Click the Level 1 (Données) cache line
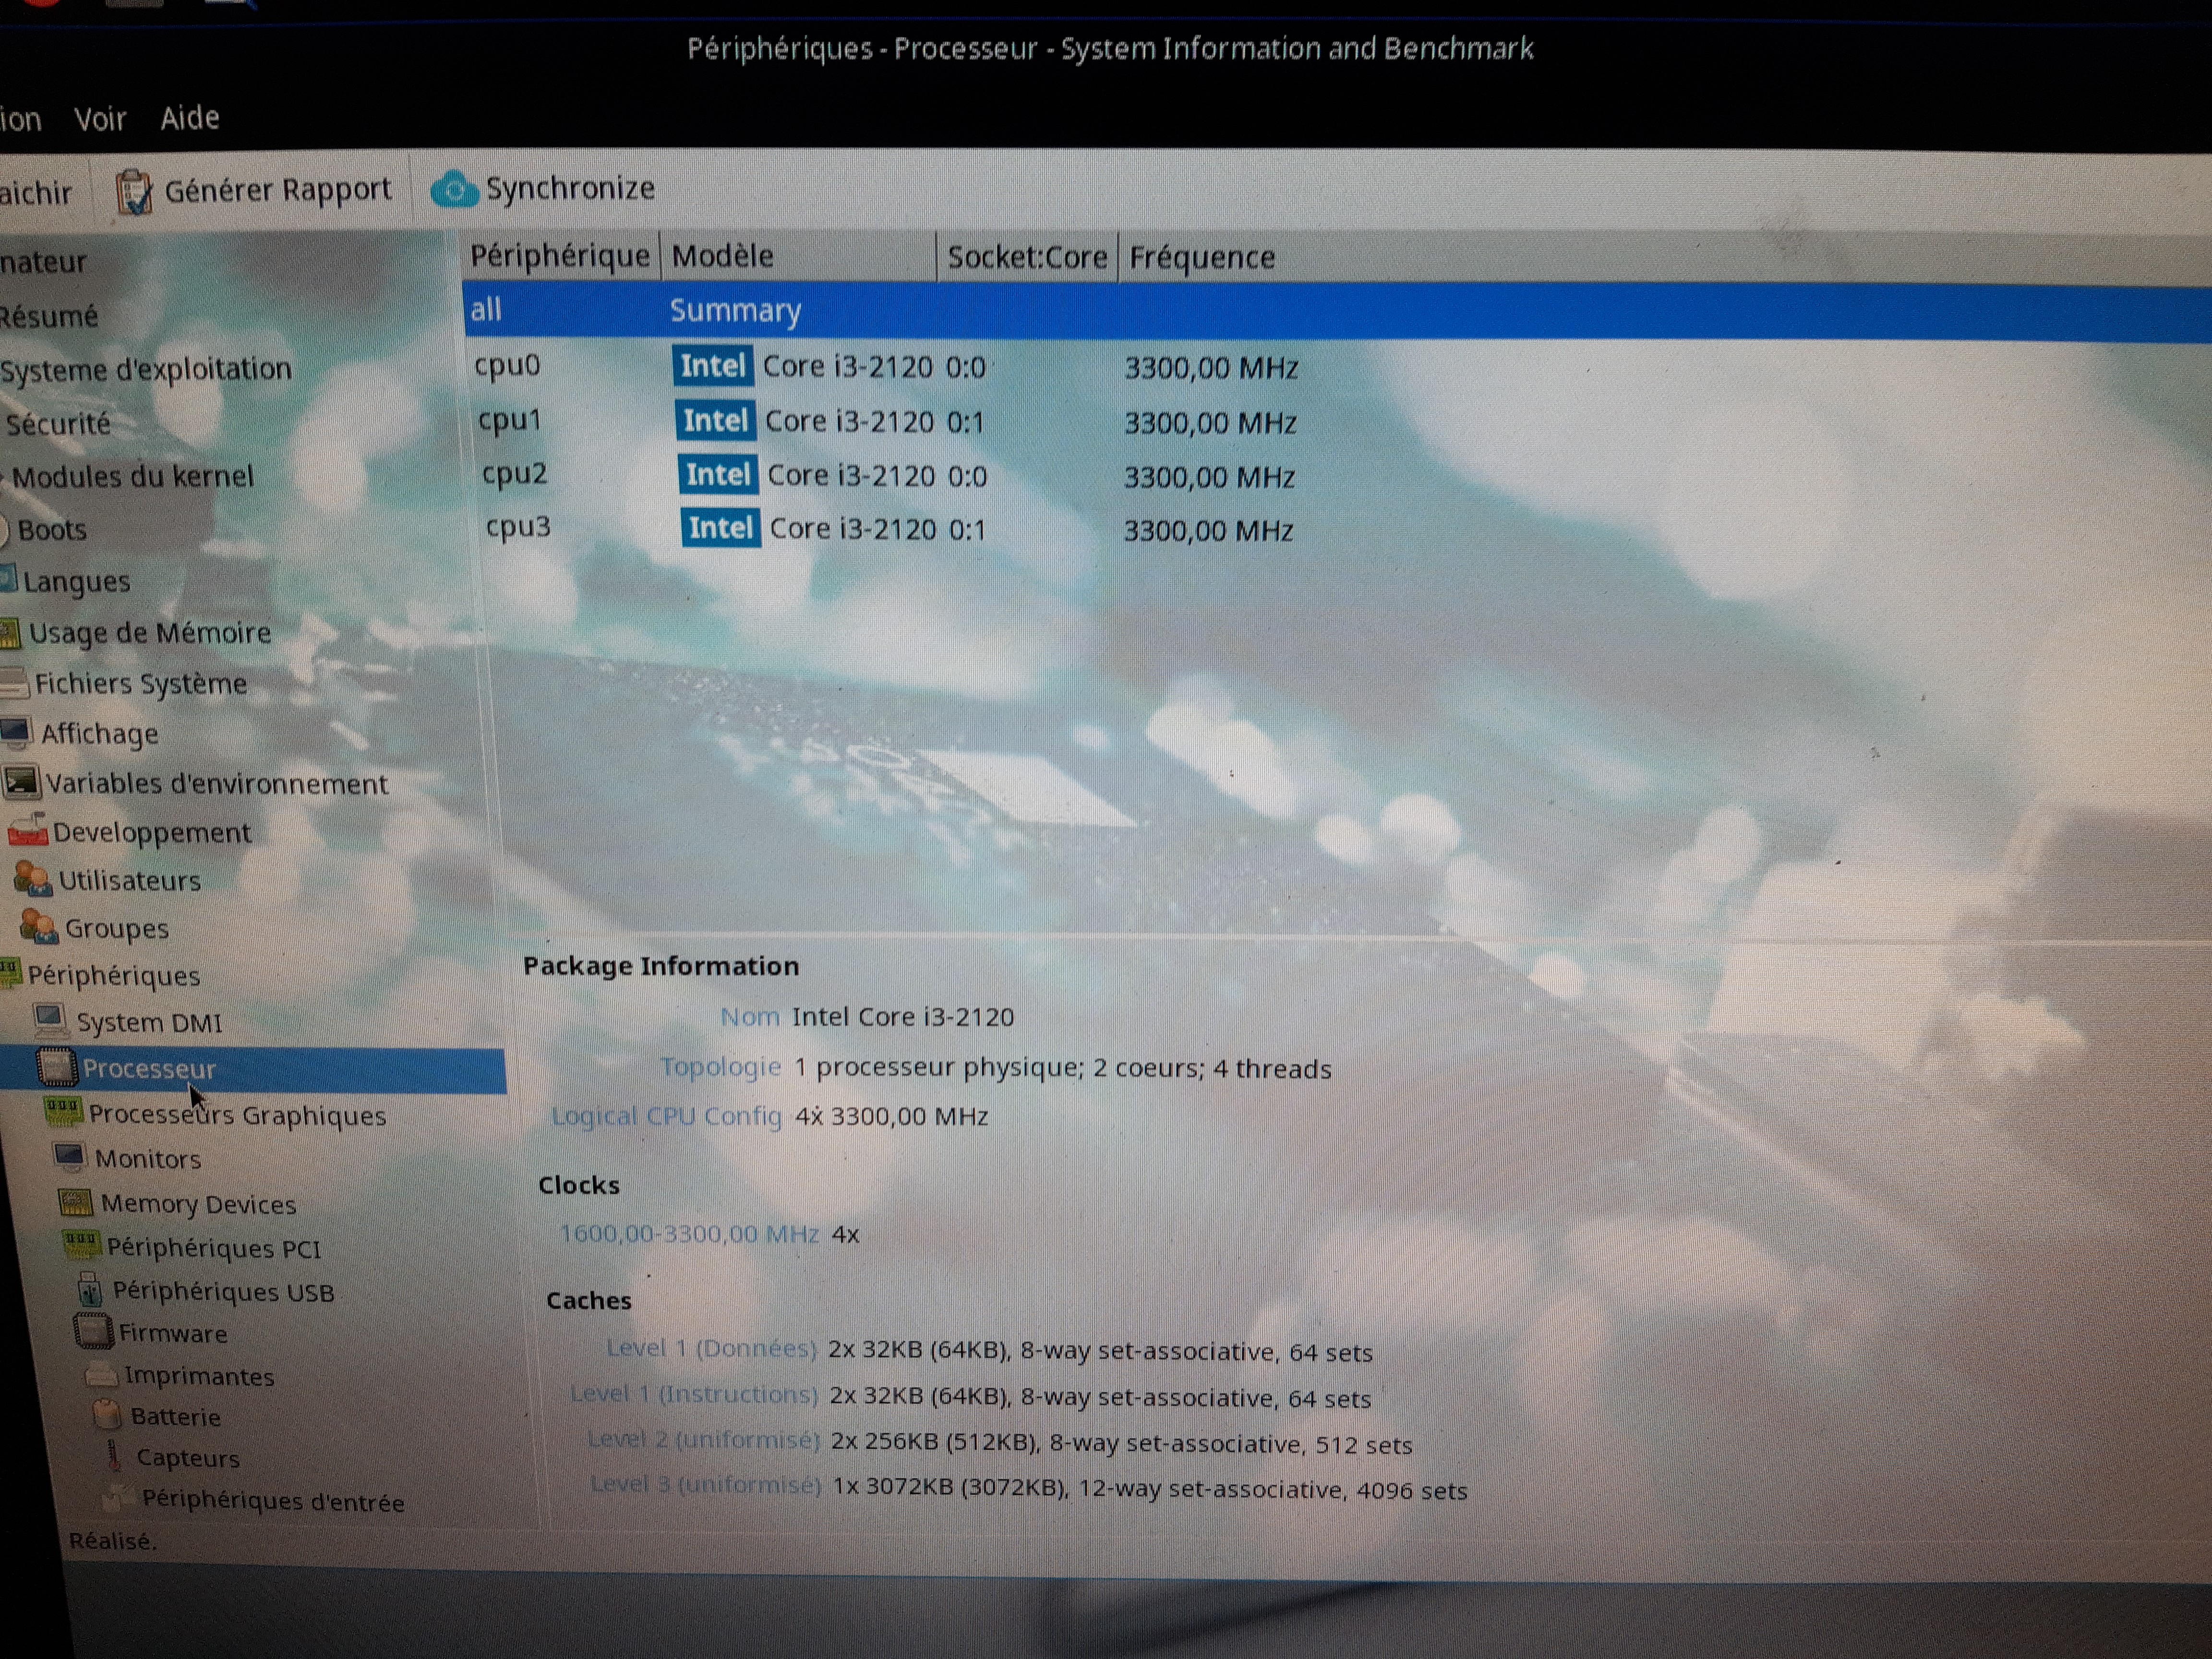The width and height of the screenshot is (2212, 1659). [989, 1351]
